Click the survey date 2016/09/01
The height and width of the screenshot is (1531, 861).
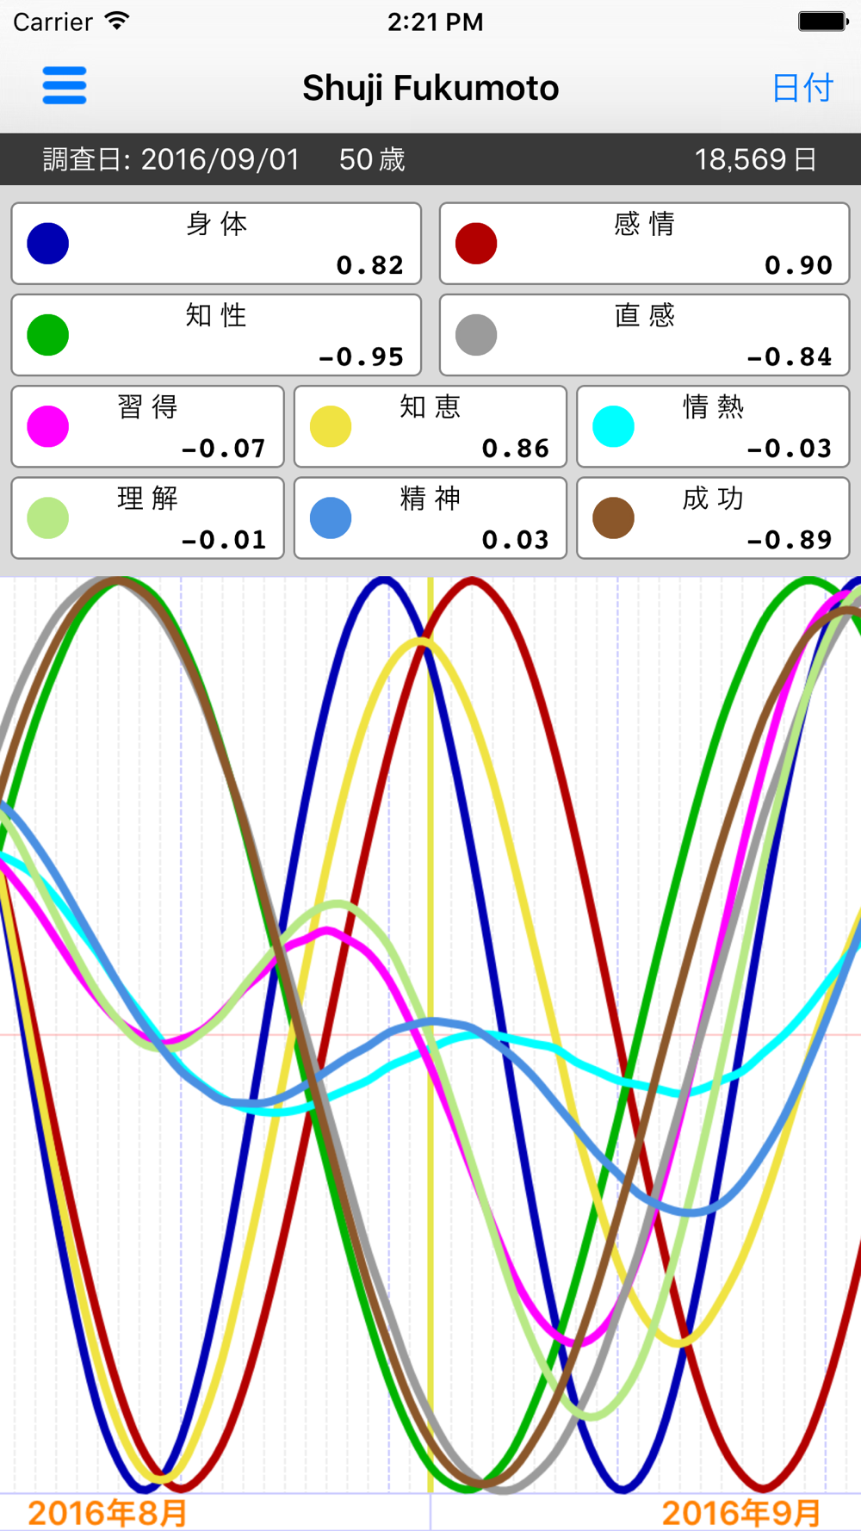tap(220, 159)
